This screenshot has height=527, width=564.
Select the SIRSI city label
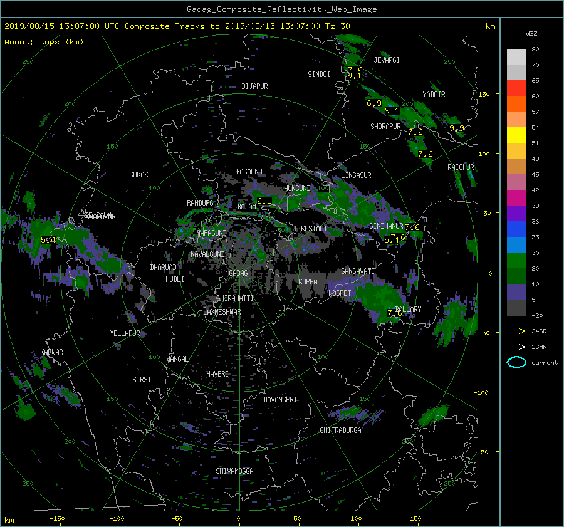click(x=142, y=380)
